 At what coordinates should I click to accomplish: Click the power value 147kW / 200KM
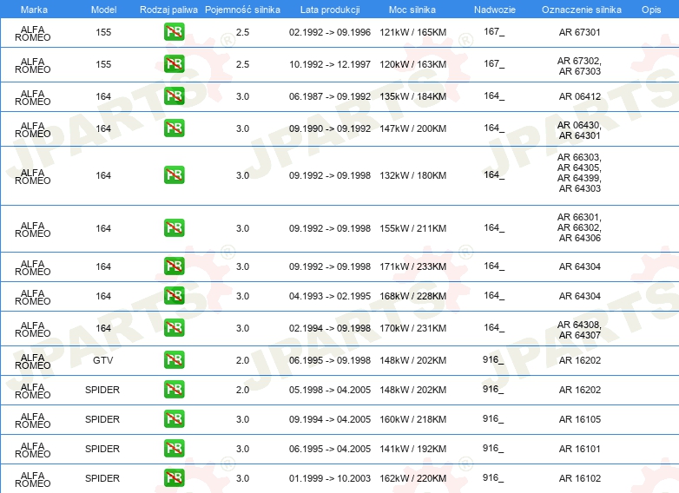[412, 128]
